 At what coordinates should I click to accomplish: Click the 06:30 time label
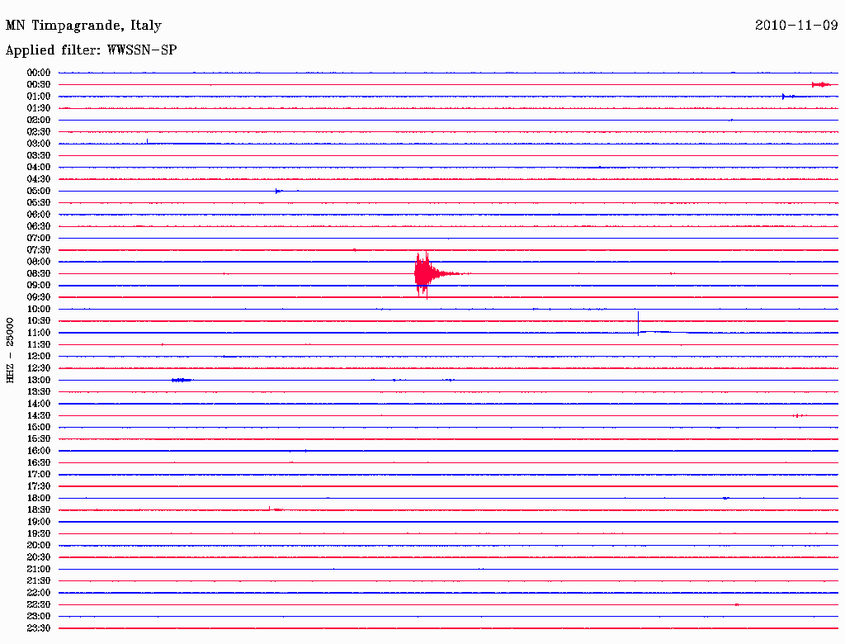pos(39,226)
